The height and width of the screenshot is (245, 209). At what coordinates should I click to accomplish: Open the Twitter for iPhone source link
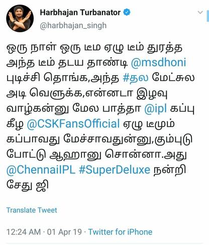point(120,232)
